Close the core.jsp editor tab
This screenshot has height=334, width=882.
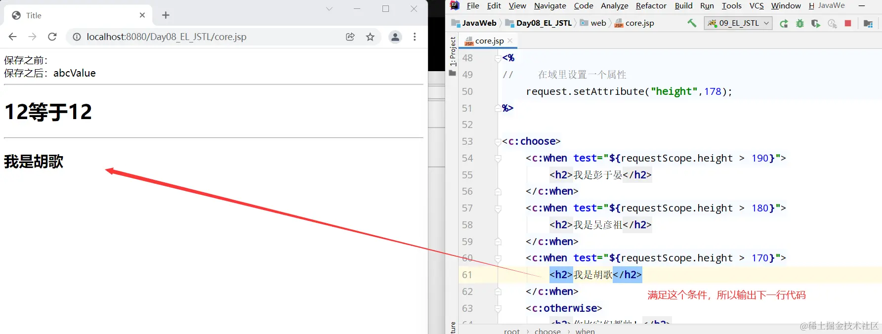coord(510,41)
